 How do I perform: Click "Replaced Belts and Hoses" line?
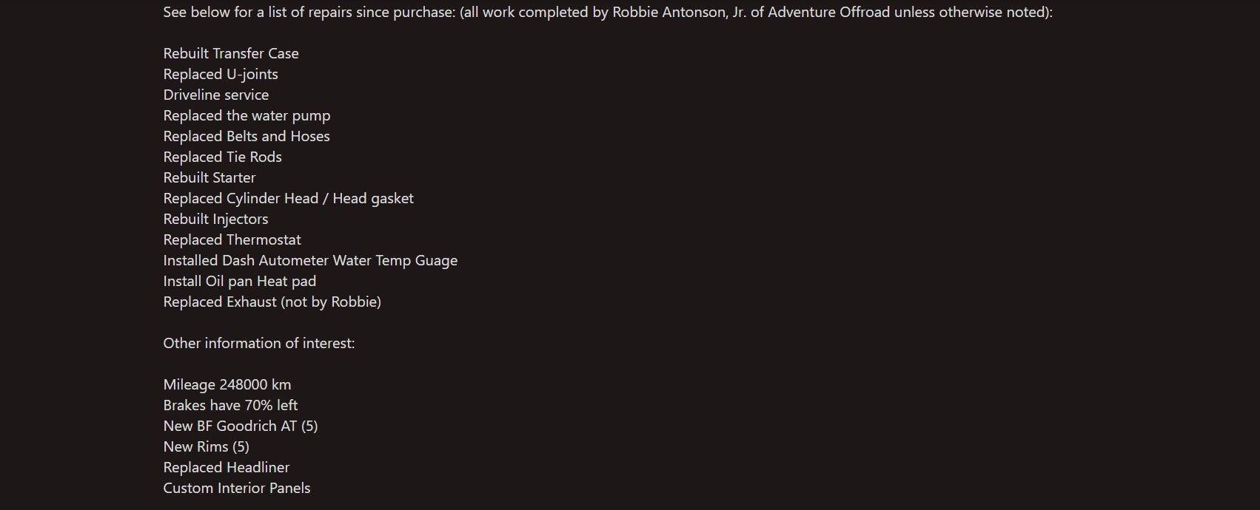point(247,136)
